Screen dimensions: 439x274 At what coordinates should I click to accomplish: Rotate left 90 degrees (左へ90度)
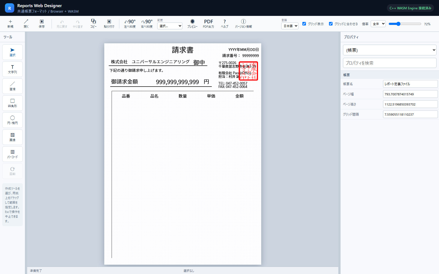click(130, 24)
